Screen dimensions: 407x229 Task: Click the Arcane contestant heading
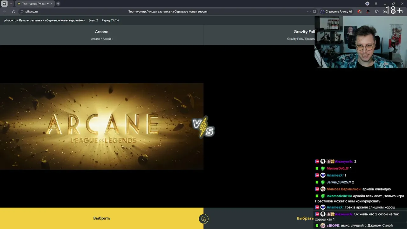point(102,32)
